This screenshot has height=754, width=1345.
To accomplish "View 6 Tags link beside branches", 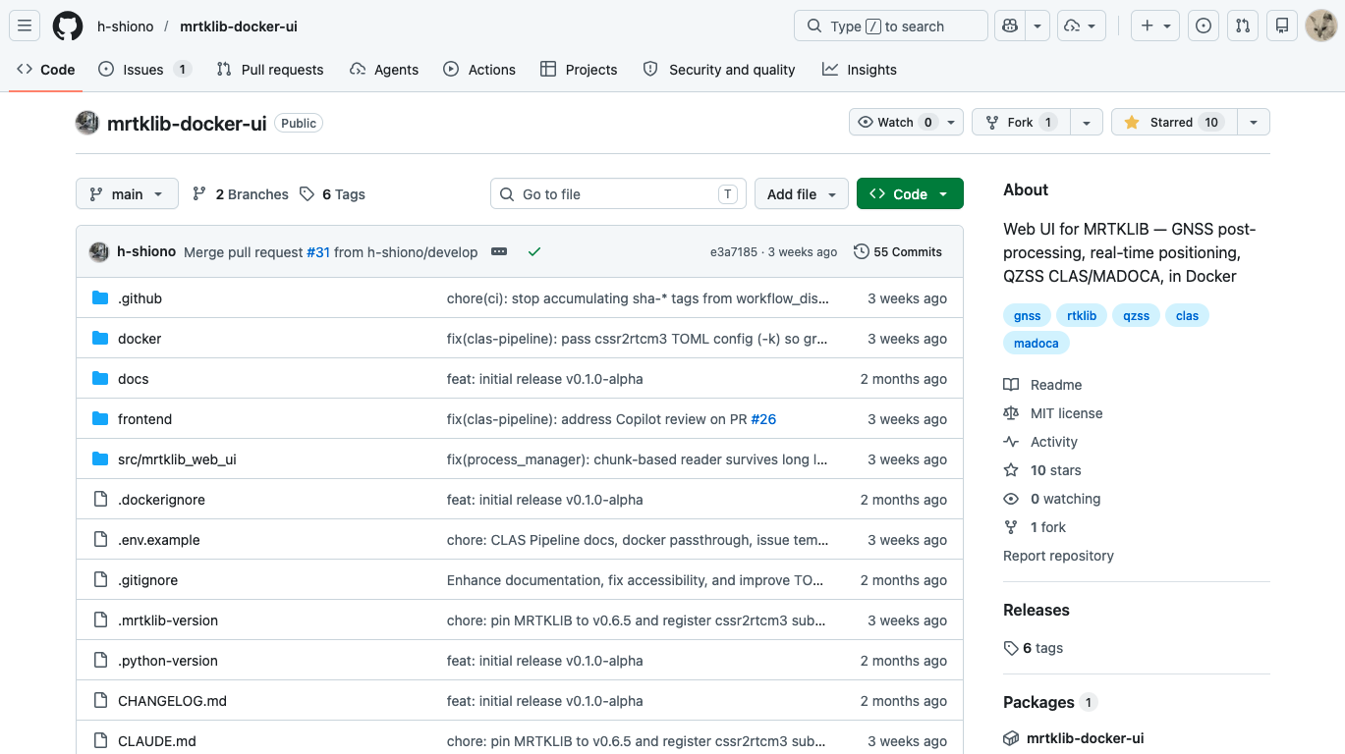I will [332, 194].
